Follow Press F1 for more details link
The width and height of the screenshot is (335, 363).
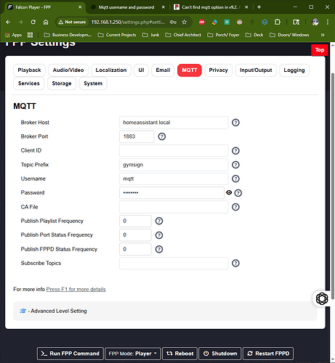(76, 289)
